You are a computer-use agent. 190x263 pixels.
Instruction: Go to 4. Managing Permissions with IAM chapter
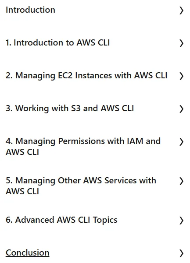83,147
